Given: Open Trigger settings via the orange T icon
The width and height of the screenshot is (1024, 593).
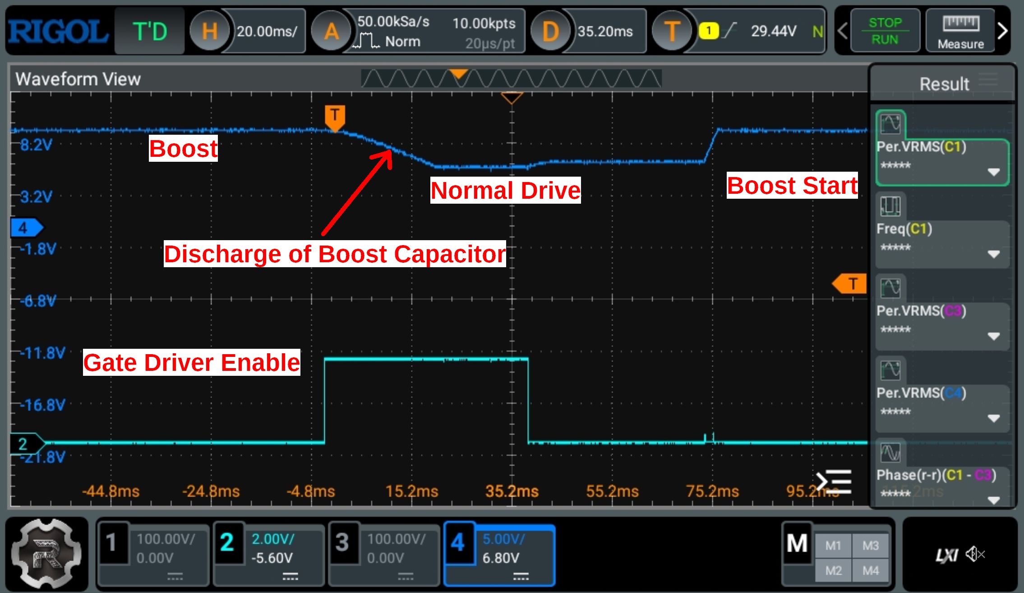Looking at the screenshot, I should tap(672, 32).
